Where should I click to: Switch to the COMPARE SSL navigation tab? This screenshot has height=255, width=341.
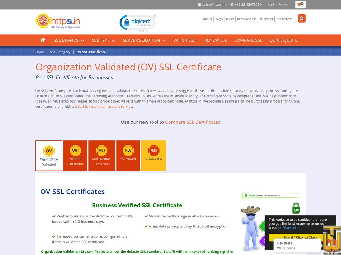pyautogui.click(x=248, y=40)
